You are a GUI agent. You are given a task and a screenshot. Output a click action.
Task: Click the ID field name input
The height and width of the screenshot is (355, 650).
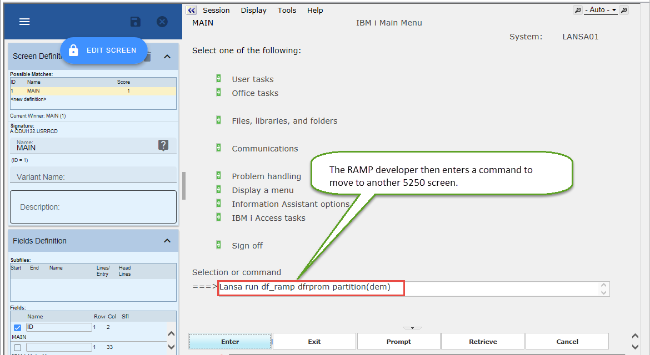click(59, 327)
